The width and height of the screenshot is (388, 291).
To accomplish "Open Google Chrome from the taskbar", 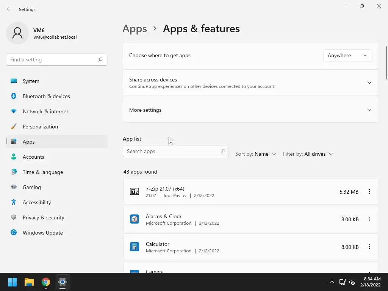I will tap(46, 282).
